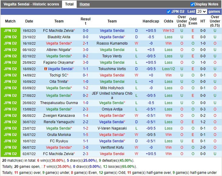Click the HT column header
222x176 pixels.
click(x=203, y=21)
